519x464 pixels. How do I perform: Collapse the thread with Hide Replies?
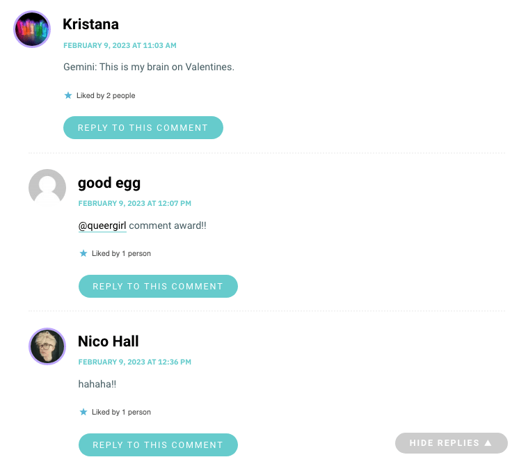451,443
